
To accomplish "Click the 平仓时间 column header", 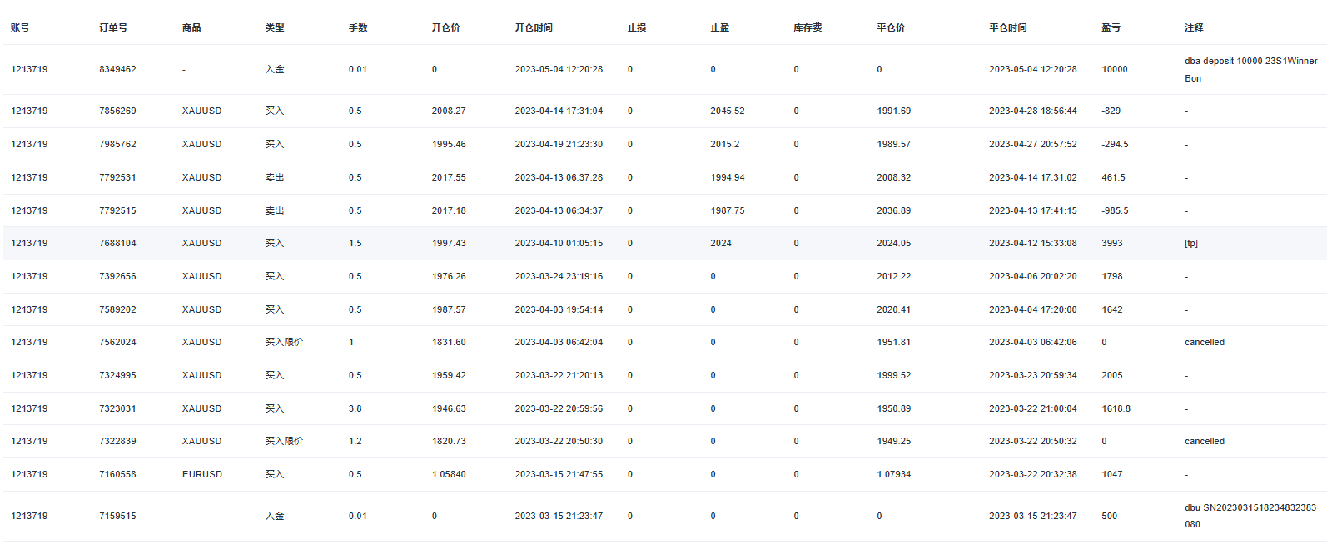I will (1008, 27).
